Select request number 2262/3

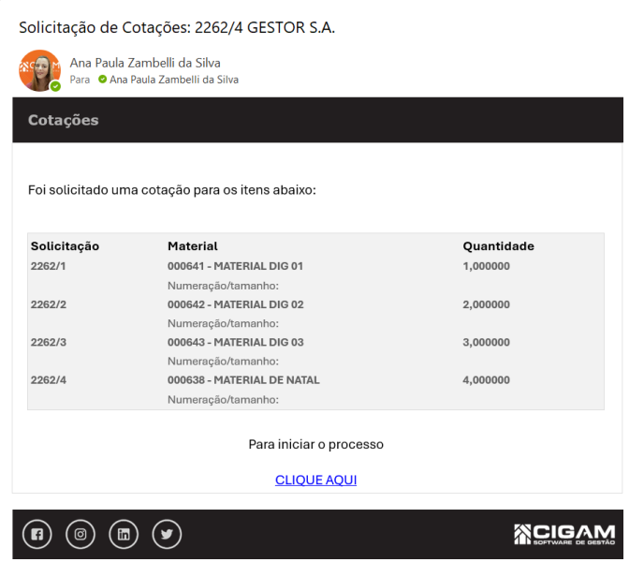49,342
